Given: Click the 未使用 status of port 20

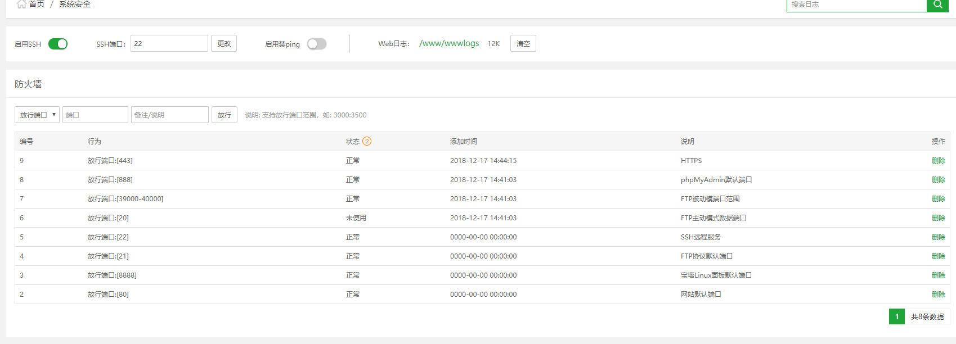Looking at the screenshot, I should pos(356,218).
